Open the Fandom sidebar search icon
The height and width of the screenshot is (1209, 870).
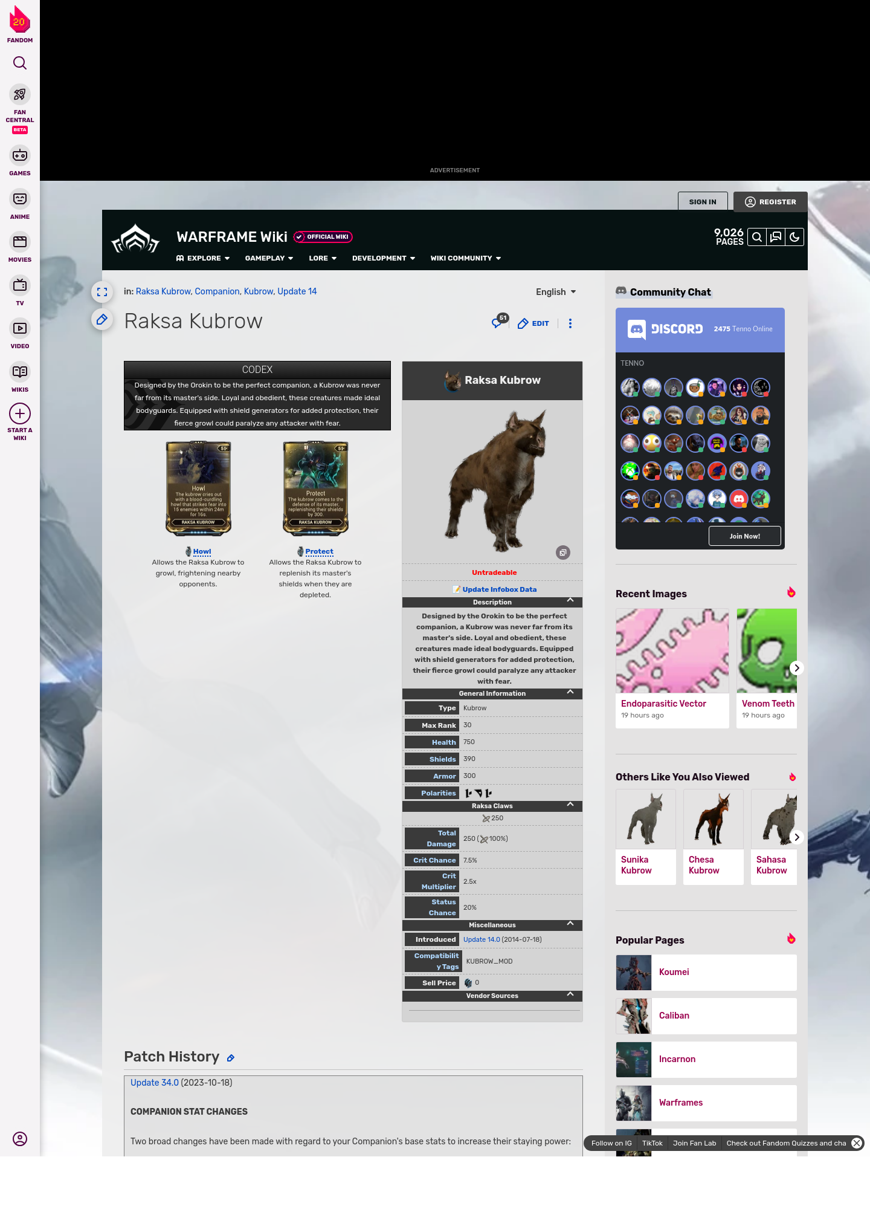[20, 63]
